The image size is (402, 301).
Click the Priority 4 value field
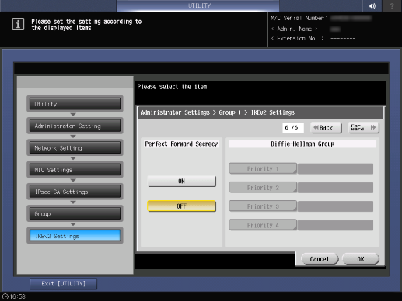(x=335, y=226)
